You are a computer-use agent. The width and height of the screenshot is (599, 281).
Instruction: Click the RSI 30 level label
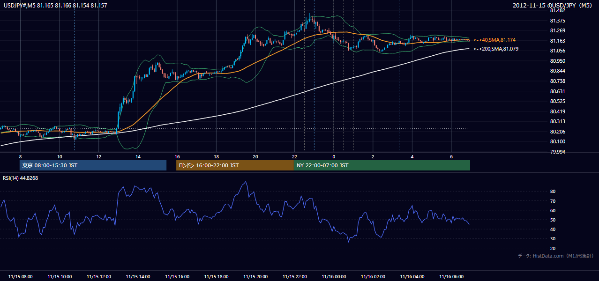553,239
